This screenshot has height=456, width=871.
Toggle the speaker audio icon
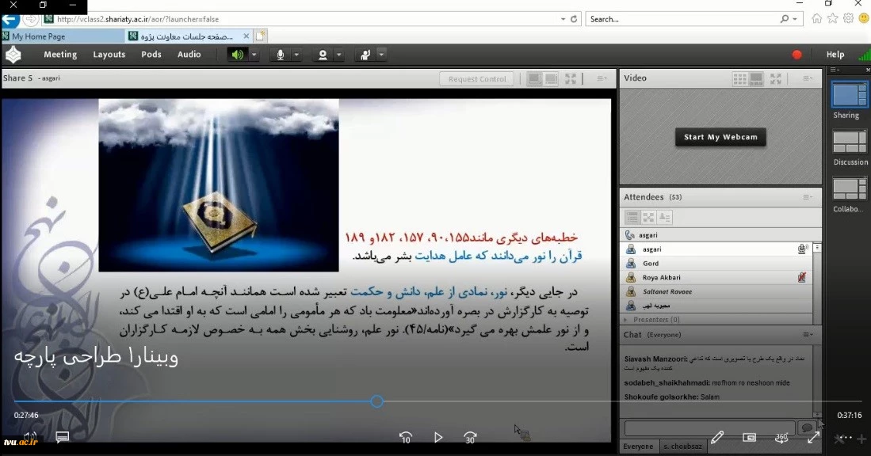click(237, 55)
